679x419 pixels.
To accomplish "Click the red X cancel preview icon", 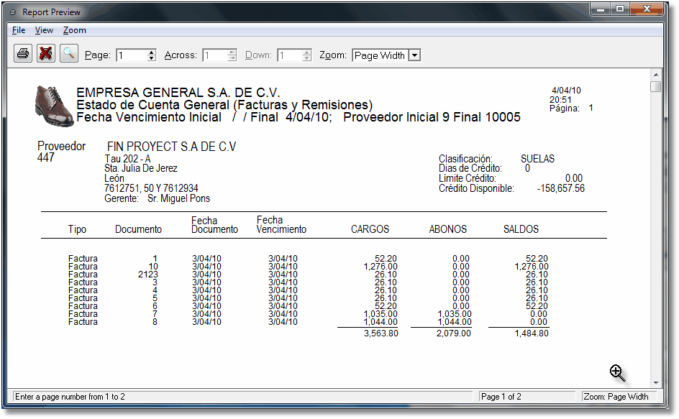I will point(46,53).
